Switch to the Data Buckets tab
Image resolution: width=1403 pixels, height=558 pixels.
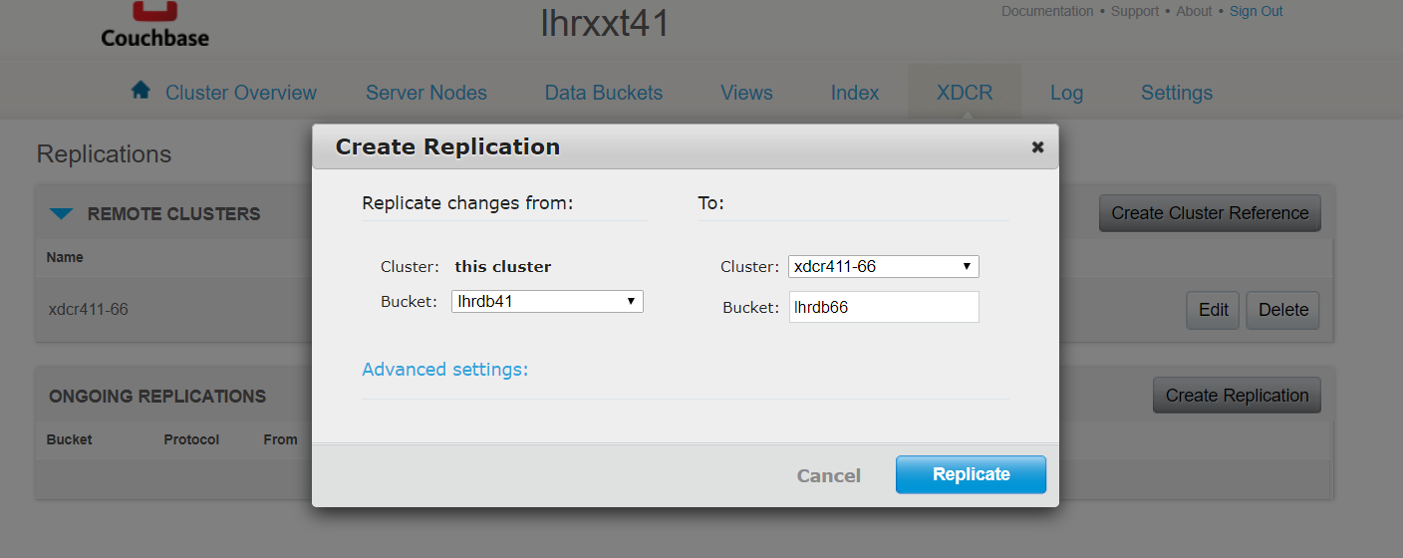point(604,93)
